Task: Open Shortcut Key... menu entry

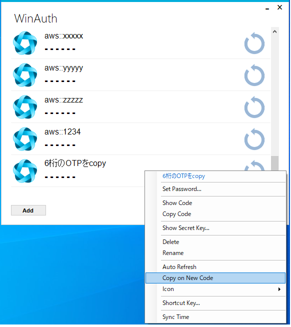Action: pos(215,303)
